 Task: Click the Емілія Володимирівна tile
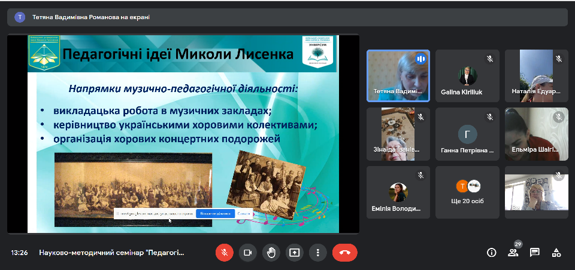(398, 192)
